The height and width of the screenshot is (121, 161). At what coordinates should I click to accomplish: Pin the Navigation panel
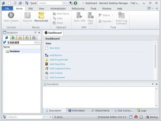[x=35, y=33]
